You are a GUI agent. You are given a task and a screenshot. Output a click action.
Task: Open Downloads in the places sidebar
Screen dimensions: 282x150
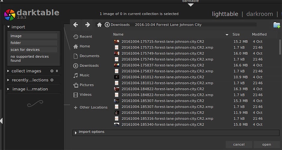[x=86, y=66]
